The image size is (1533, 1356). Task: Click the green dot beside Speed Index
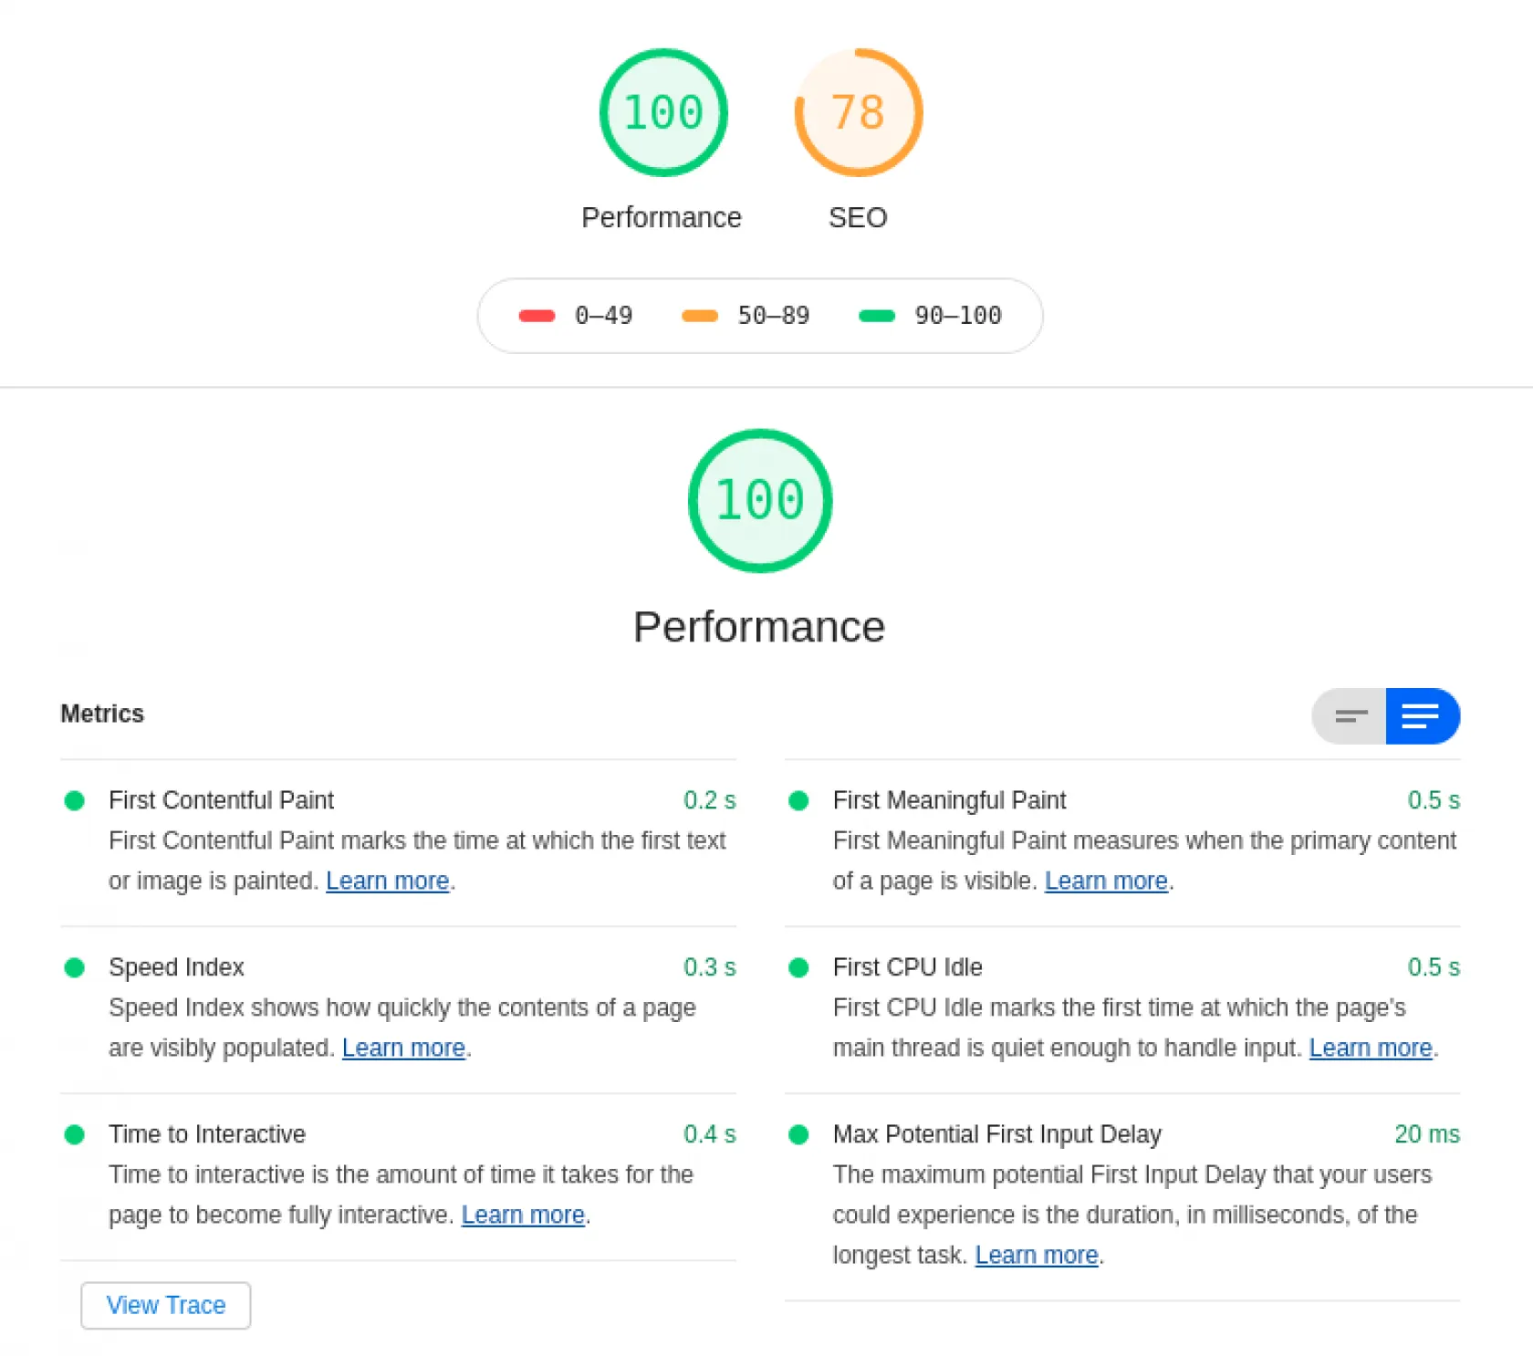coord(75,967)
